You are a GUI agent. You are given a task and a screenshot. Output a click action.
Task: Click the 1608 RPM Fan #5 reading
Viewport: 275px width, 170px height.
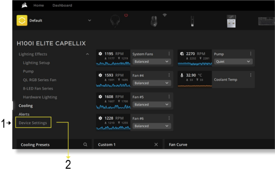point(114,97)
